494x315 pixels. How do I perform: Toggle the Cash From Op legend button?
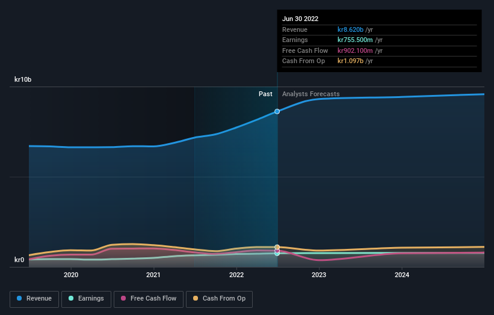pyautogui.click(x=219, y=299)
